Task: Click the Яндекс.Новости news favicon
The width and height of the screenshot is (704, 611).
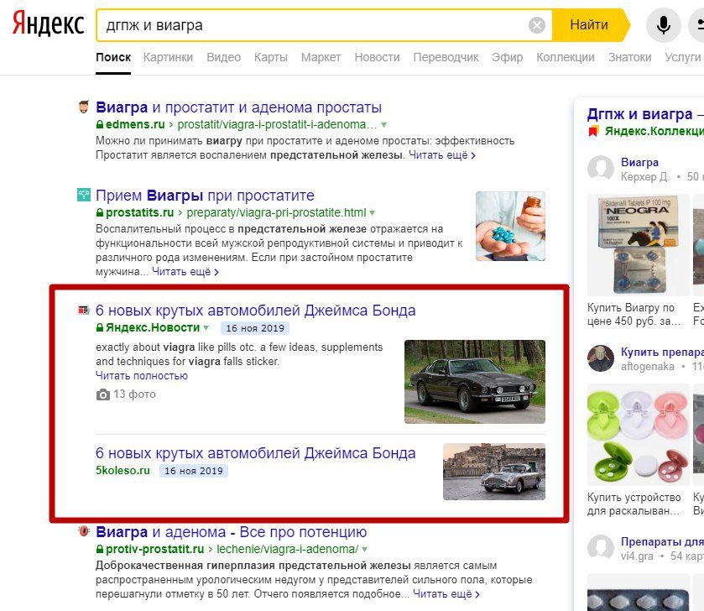Action: (x=84, y=310)
